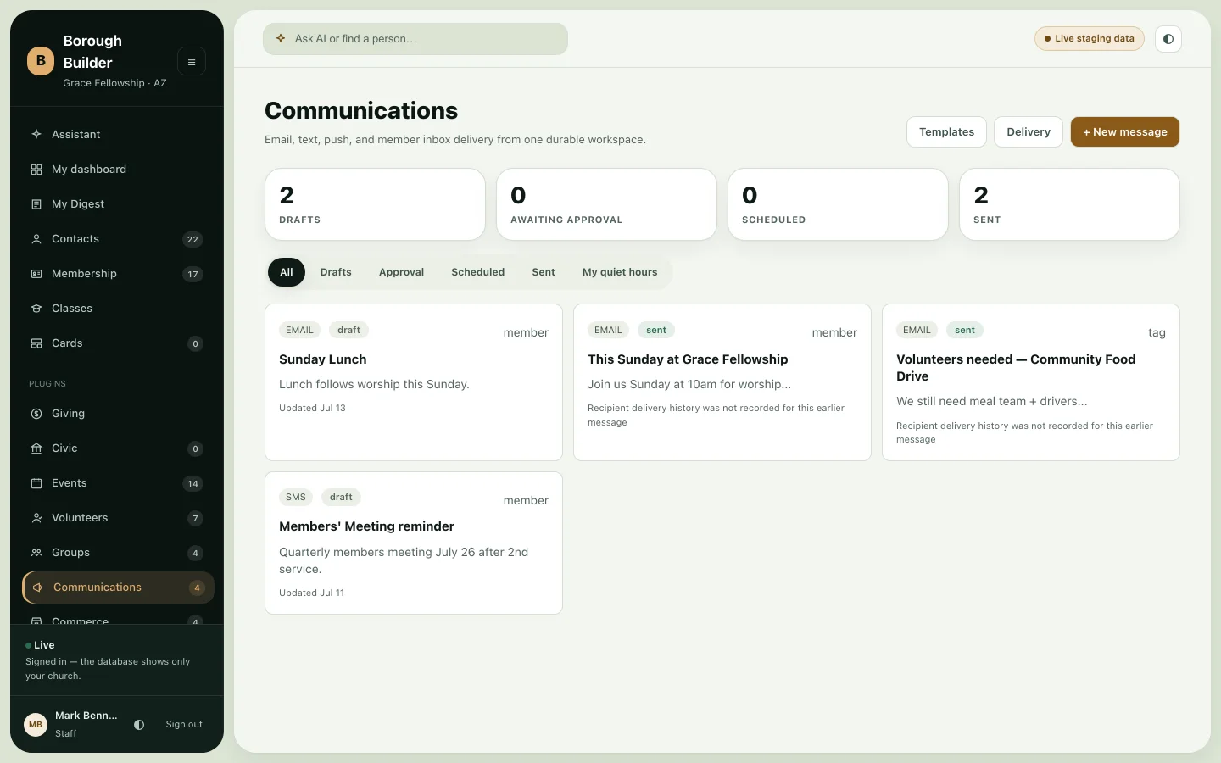The width and height of the screenshot is (1221, 763).
Task: Select the All filter tab
Action: click(x=287, y=272)
